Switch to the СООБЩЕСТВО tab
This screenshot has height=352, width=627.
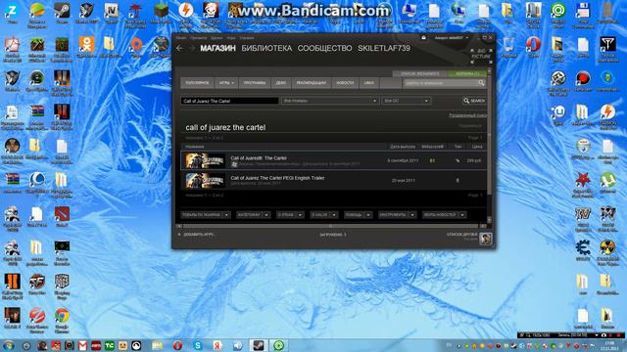[x=324, y=48]
